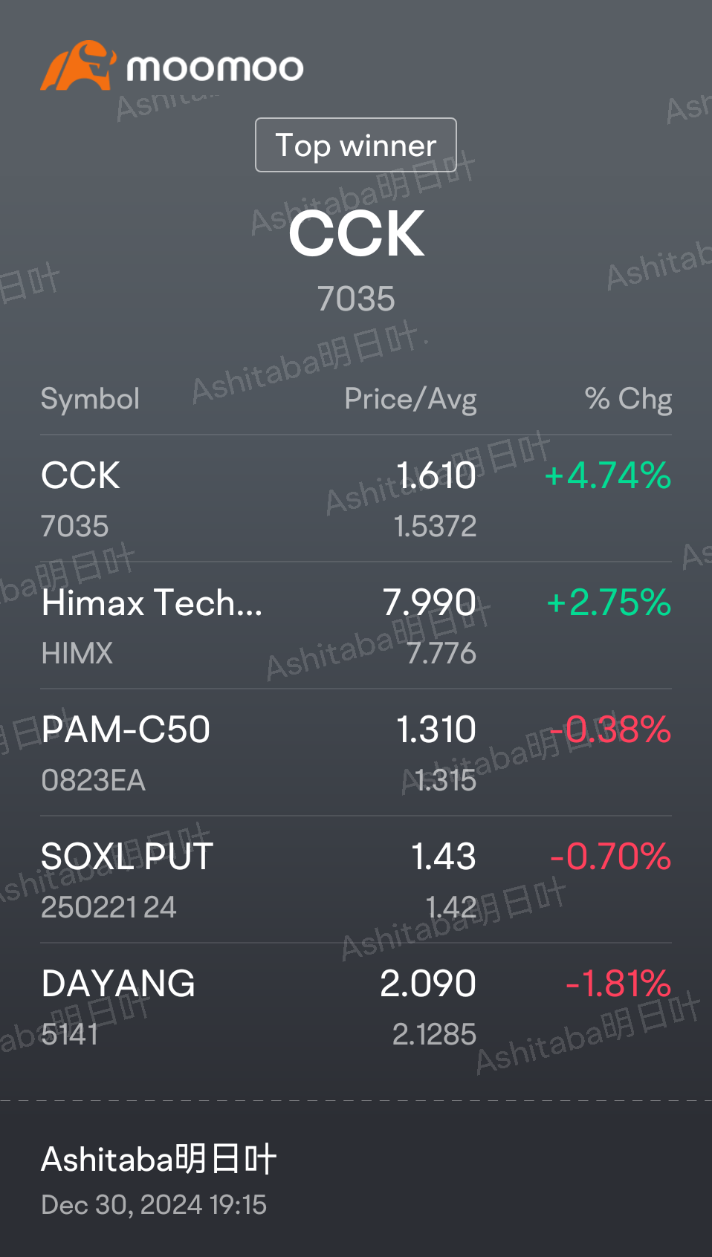Open the DAYANG stock row
Image resolution: width=712 pixels, height=1257 pixels.
[356, 1007]
